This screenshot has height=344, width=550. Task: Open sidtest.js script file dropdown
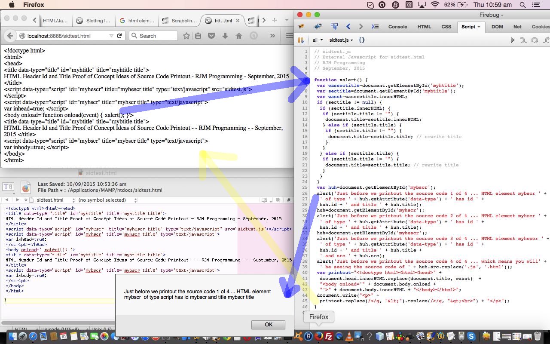(341, 40)
